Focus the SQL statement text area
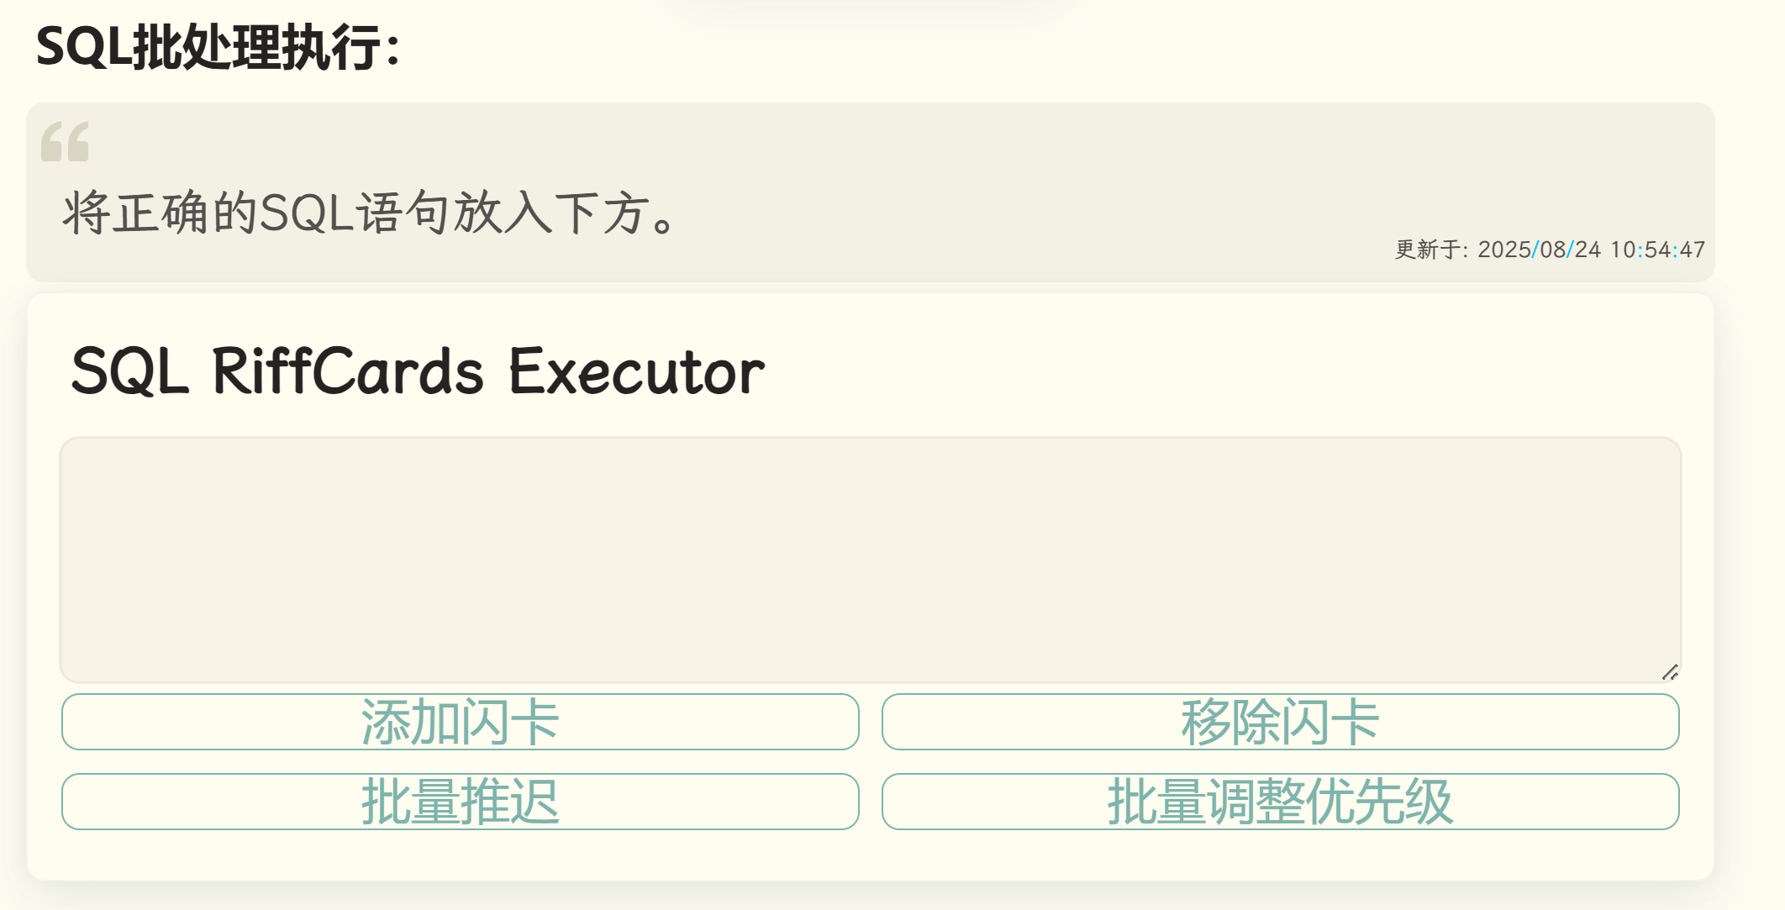The image size is (1785, 910). coord(870,560)
